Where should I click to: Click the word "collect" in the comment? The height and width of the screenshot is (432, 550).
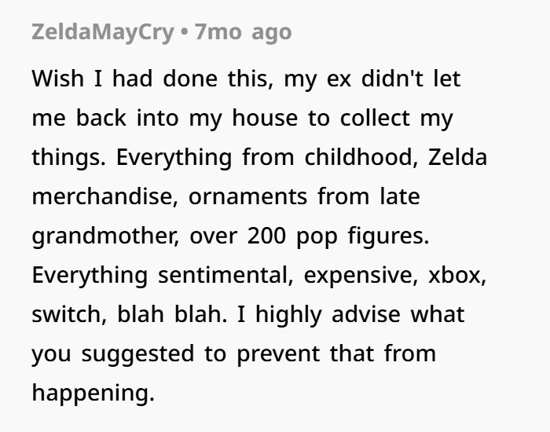[x=375, y=118]
